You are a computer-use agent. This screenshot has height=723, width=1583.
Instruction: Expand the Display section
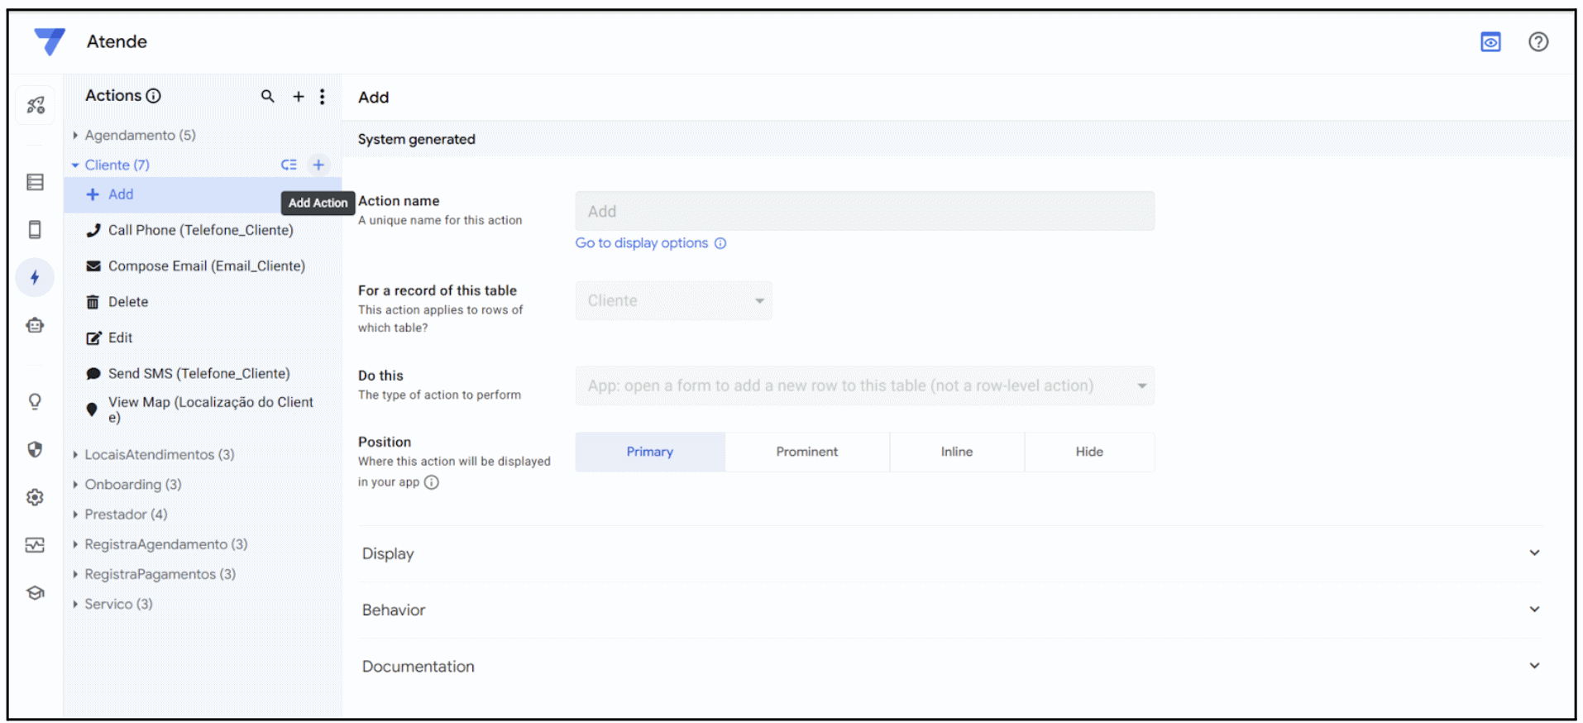pyautogui.click(x=949, y=553)
